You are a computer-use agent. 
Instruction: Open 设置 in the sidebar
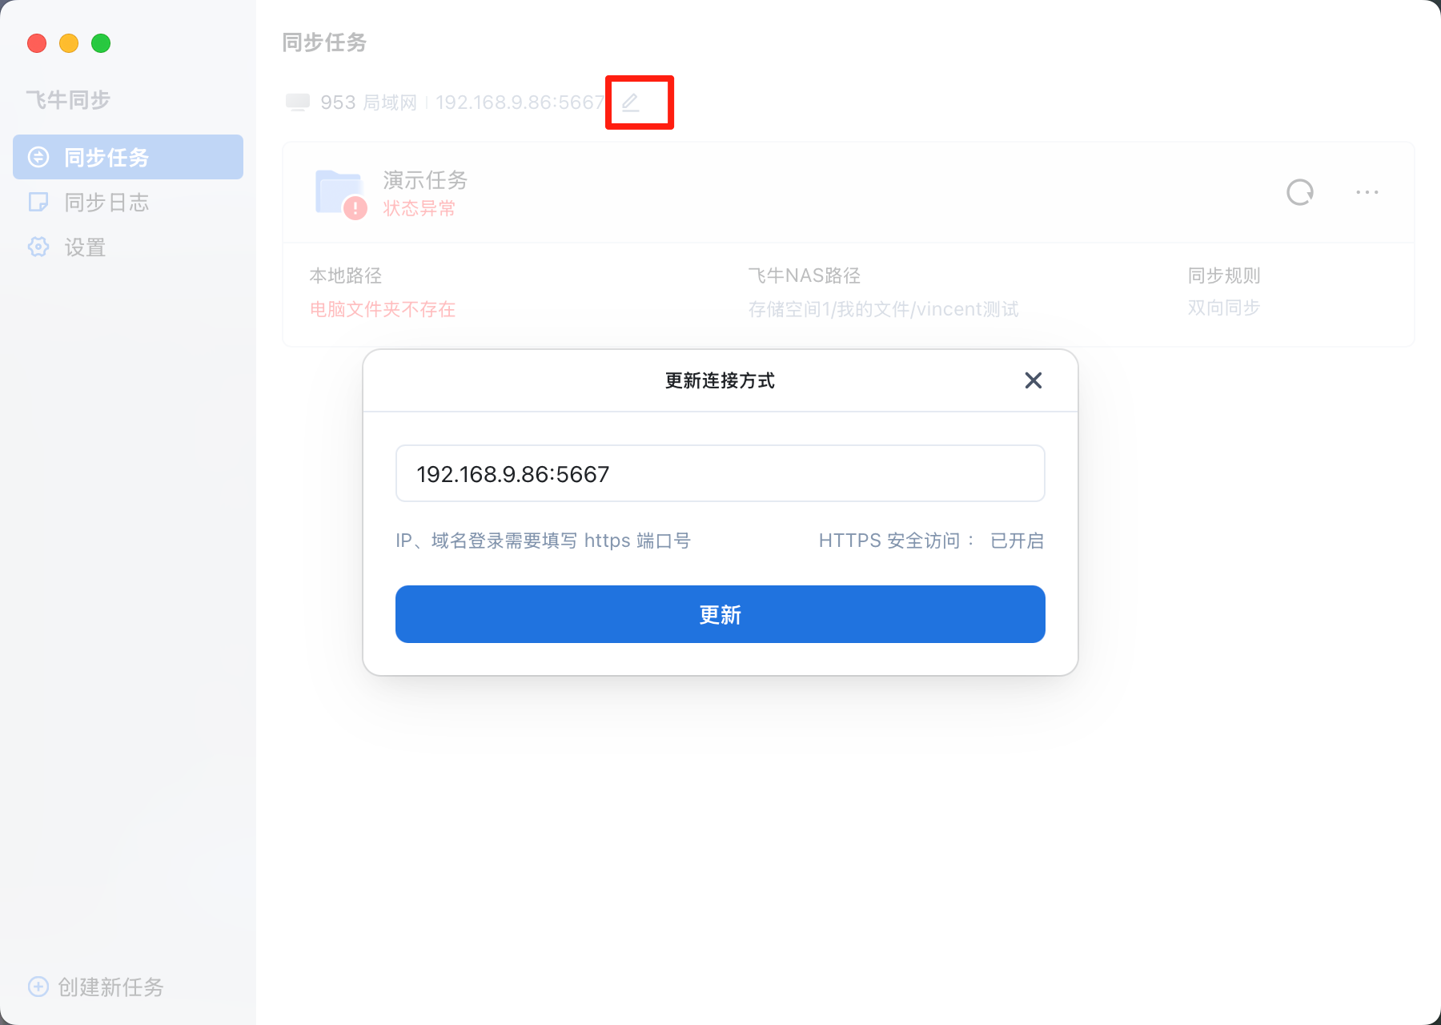[x=128, y=247]
